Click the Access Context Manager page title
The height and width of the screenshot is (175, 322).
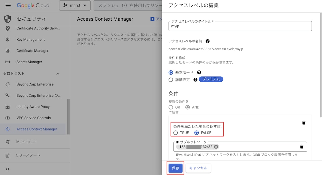tap(105, 19)
